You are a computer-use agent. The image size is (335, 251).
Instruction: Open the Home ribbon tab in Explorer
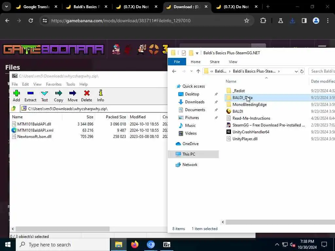pos(196,62)
